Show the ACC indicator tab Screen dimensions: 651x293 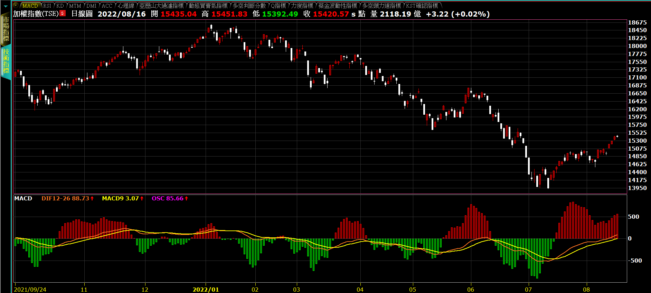pos(107,6)
